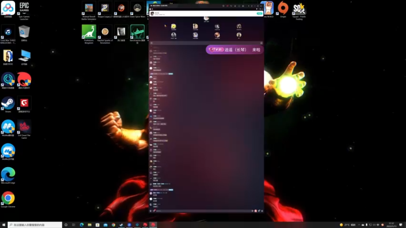The width and height of the screenshot is (406, 228).
Task: Open Chrome from the taskbar
Action: coord(113,225)
